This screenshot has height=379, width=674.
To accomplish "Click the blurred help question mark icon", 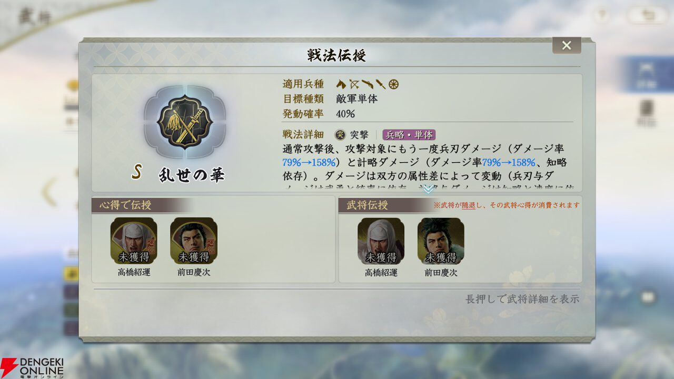I will pos(602,16).
